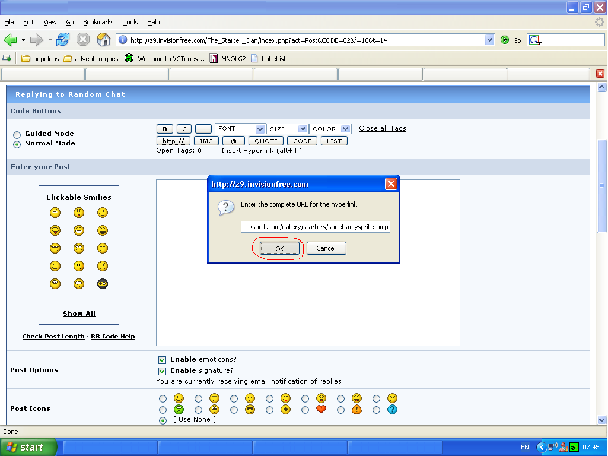The height and width of the screenshot is (456, 608).
Task: Open the SIZE dropdown
Action: coord(287,129)
